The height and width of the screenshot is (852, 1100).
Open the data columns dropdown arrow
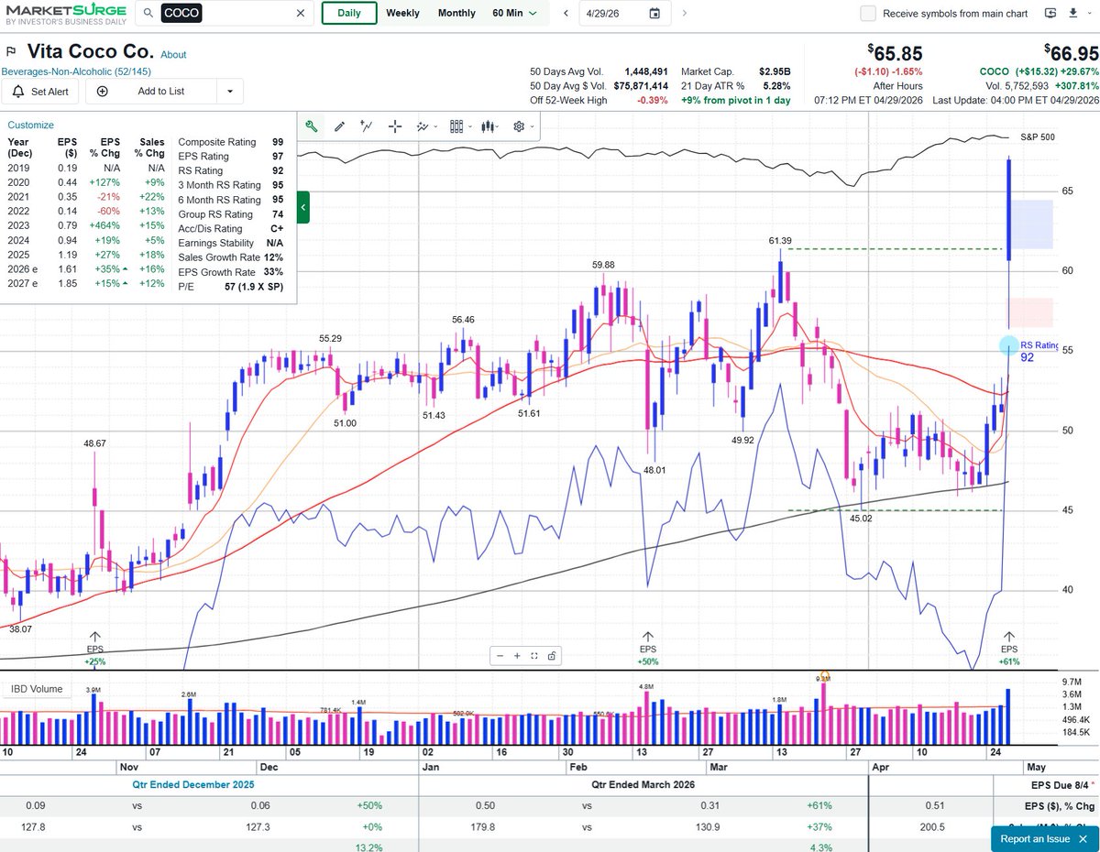pos(470,126)
